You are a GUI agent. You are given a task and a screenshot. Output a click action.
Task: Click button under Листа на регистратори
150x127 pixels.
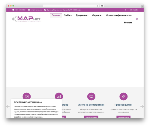[91, 117]
